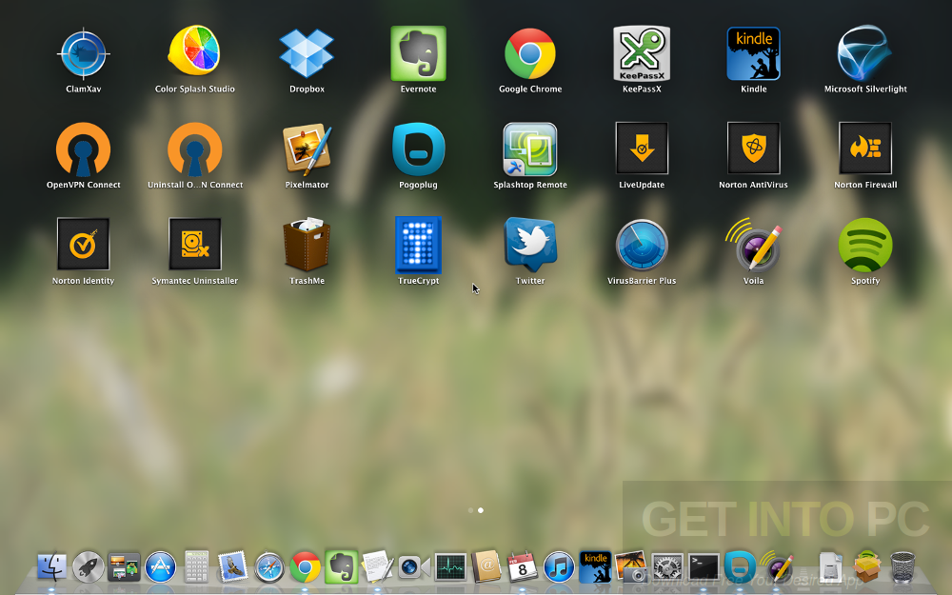Viewport: 952px width, 595px height.
Task: Open Mail stamp icon in Dock
Action: click(232, 567)
